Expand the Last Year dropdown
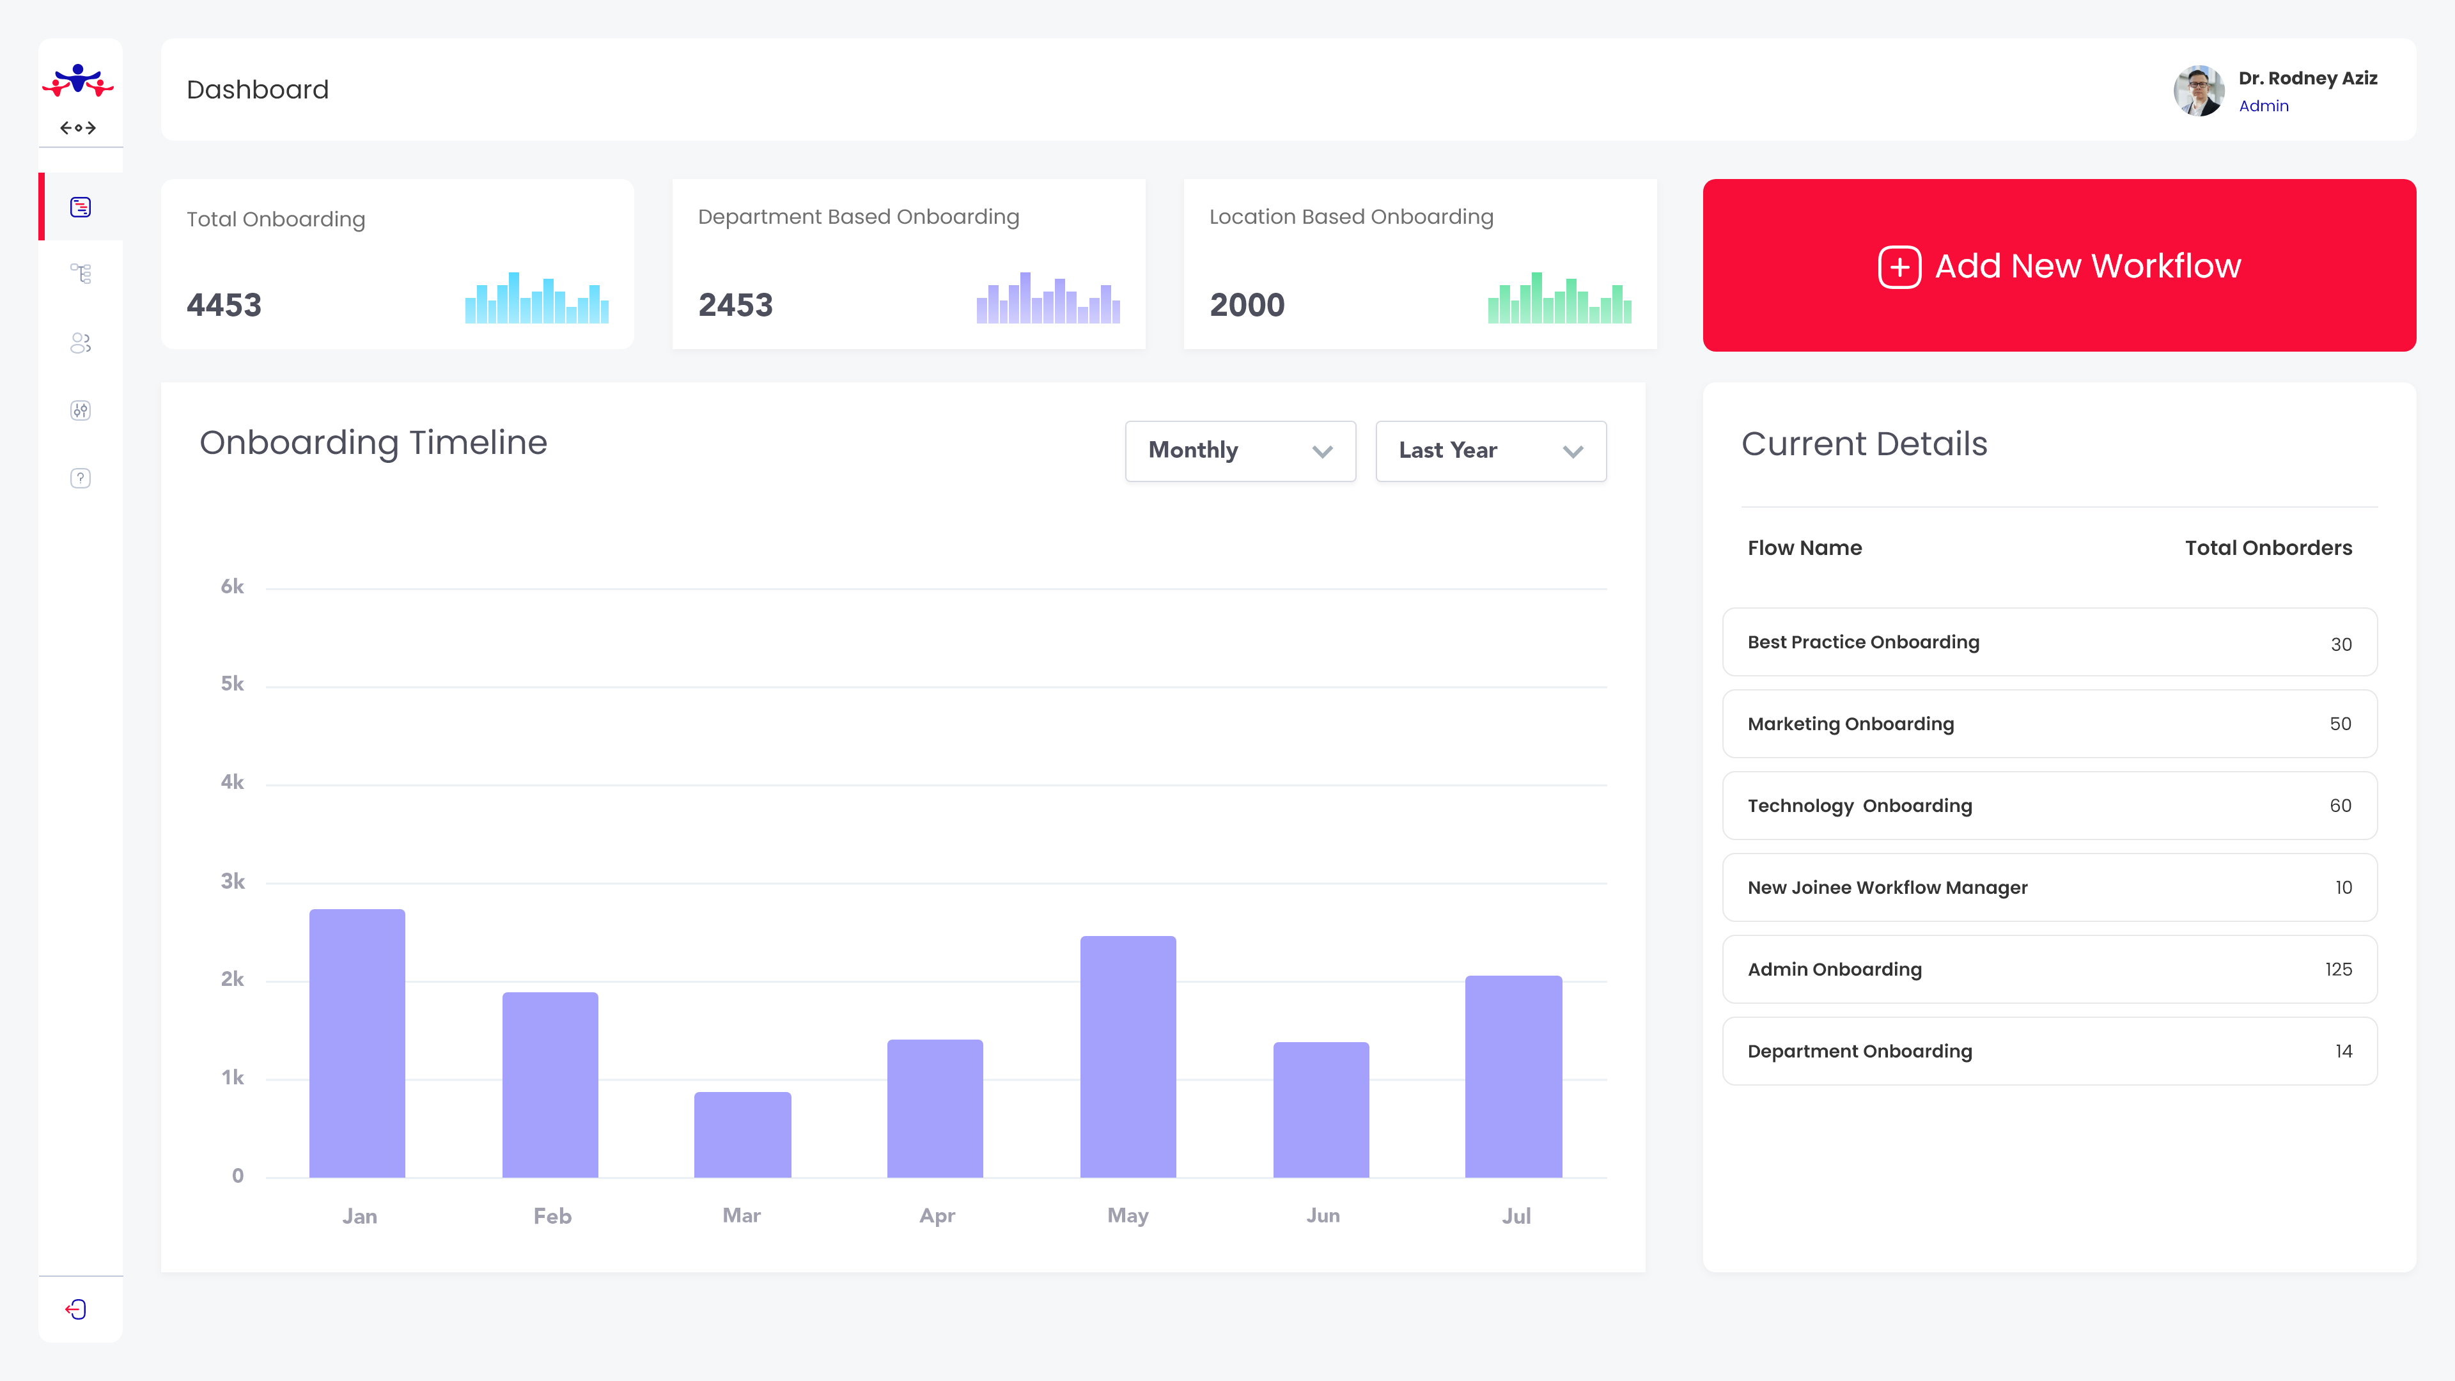This screenshot has height=1381, width=2455. pos(1490,451)
